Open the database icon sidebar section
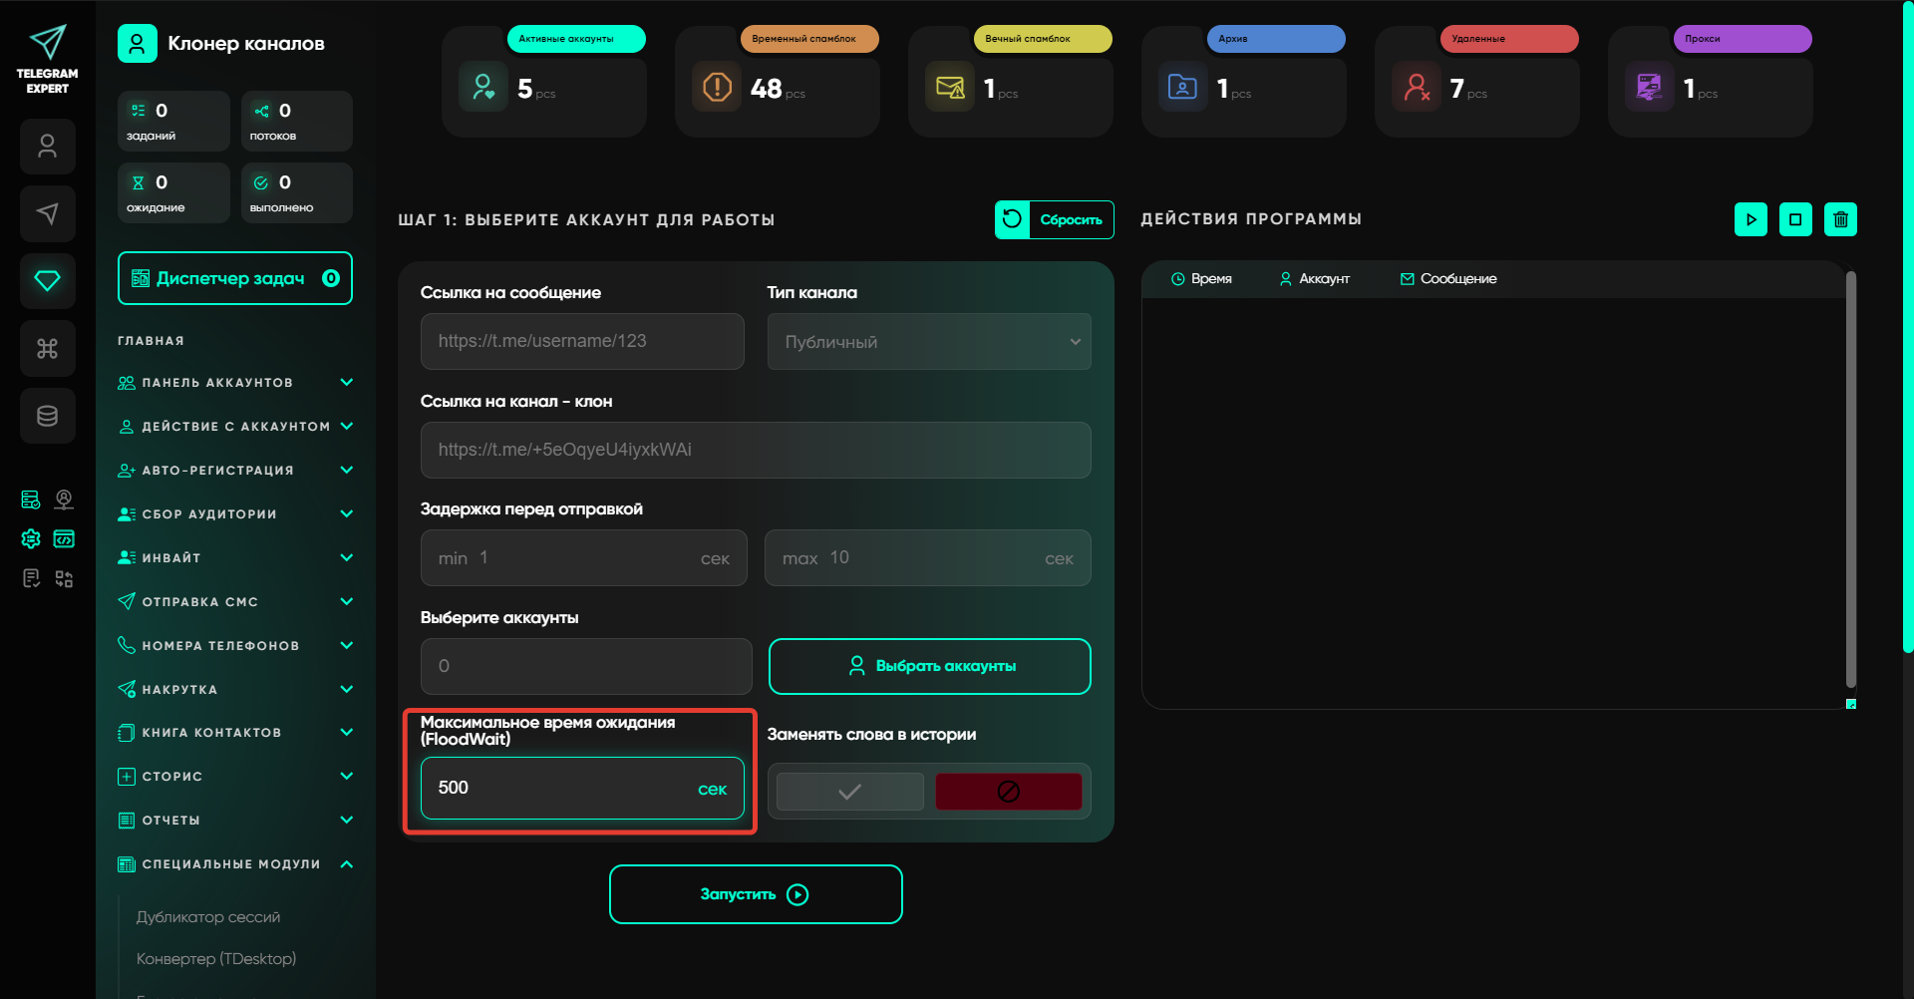 click(48, 416)
